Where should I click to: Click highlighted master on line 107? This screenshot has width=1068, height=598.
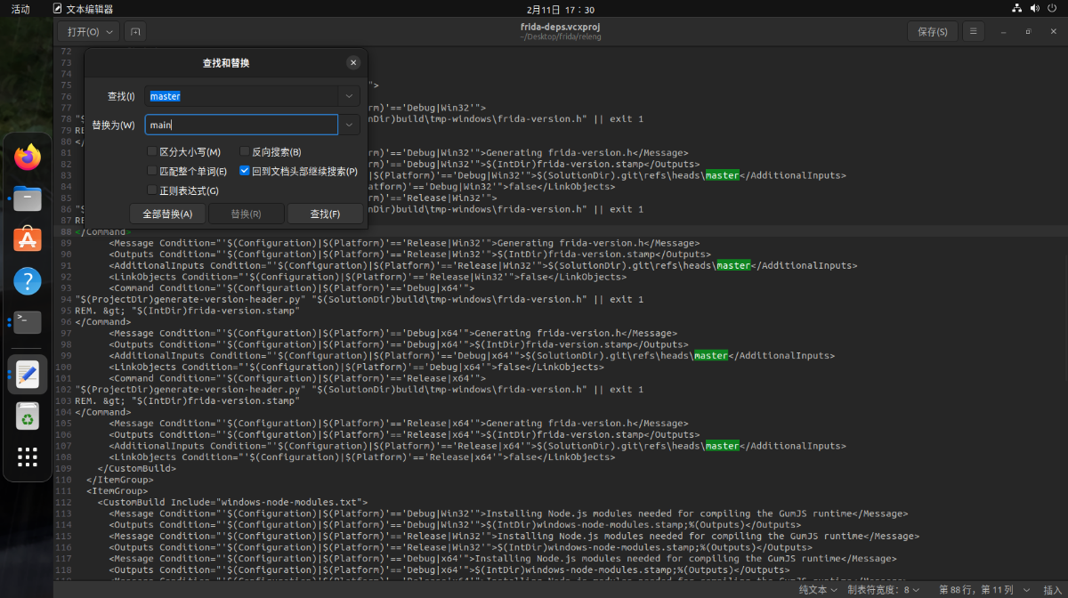[722, 446]
